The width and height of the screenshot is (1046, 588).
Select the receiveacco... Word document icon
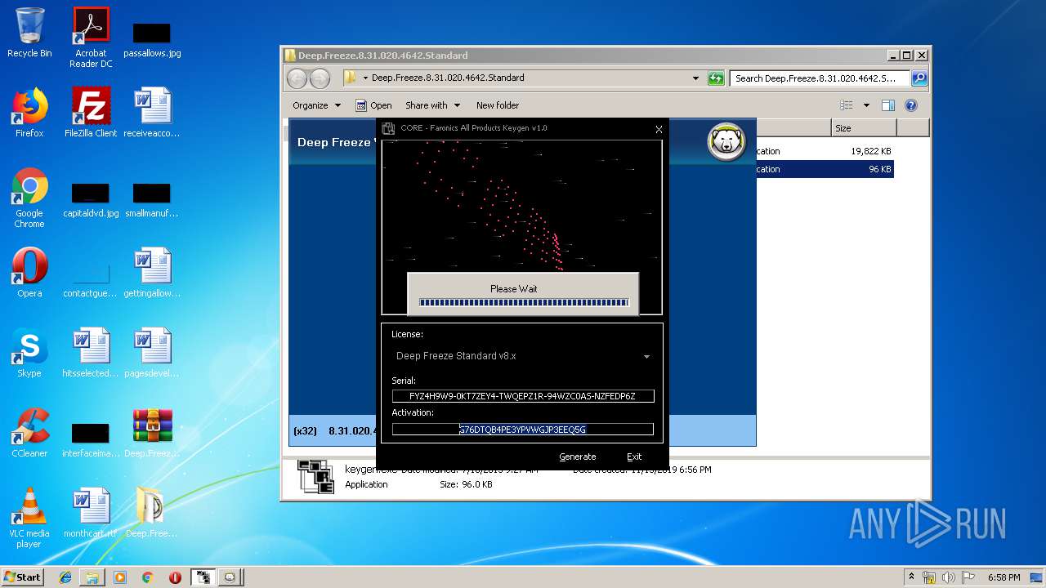tap(152, 113)
